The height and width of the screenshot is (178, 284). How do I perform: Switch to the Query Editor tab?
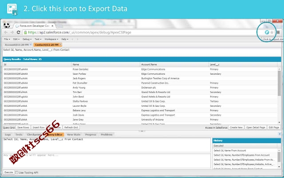[55, 134]
